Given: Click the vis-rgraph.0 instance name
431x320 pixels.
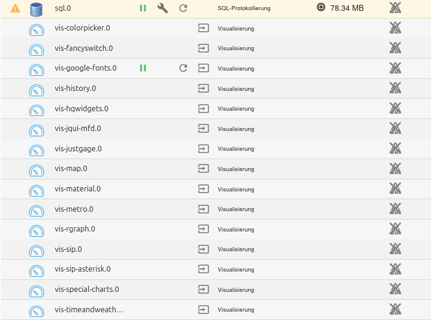Looking at the screenshot, I should click(75, 229).
